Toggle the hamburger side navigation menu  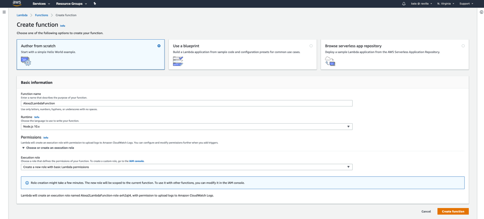tap(4, 12)
